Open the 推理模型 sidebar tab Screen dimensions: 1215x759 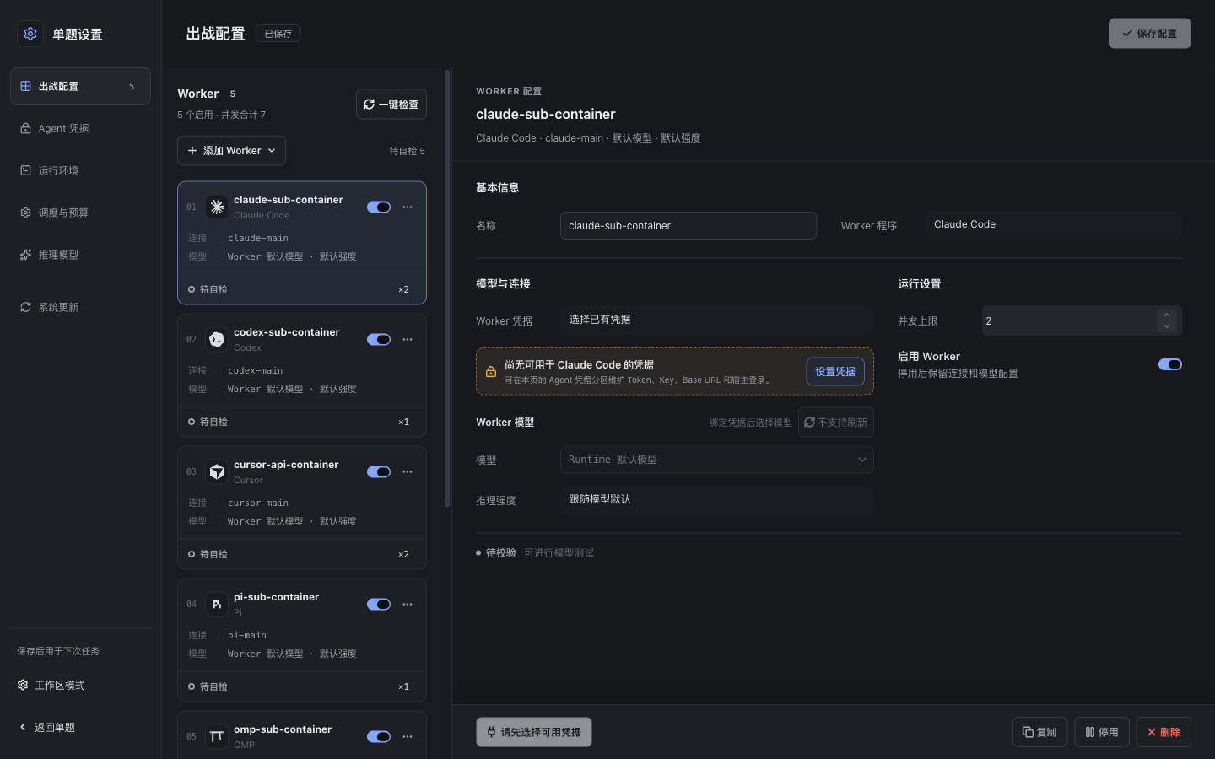point(80,255)
